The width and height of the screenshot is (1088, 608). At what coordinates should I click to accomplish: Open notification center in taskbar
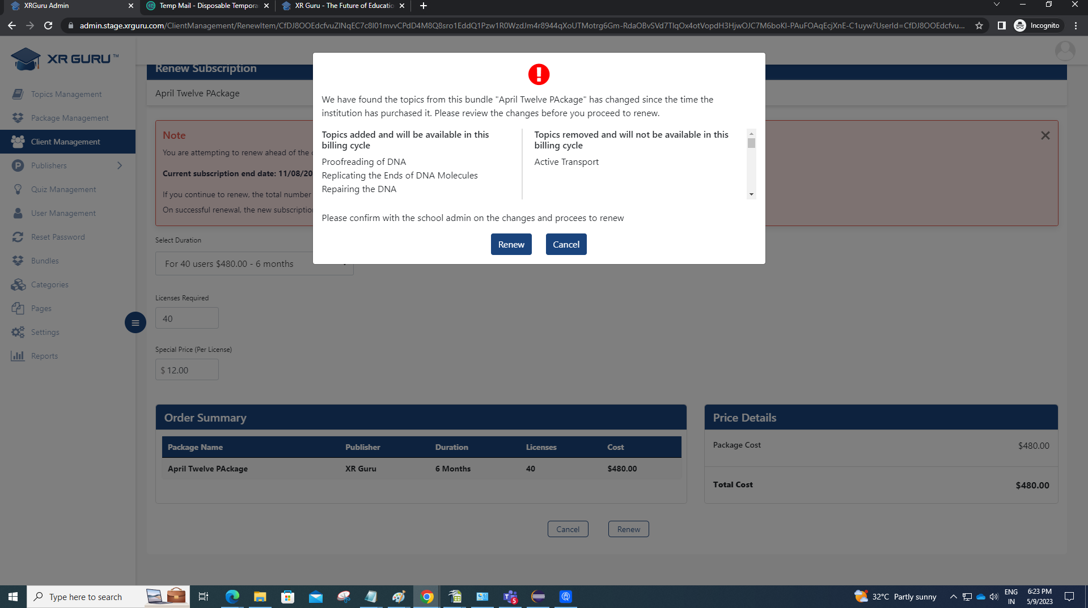pos(1069,597)
